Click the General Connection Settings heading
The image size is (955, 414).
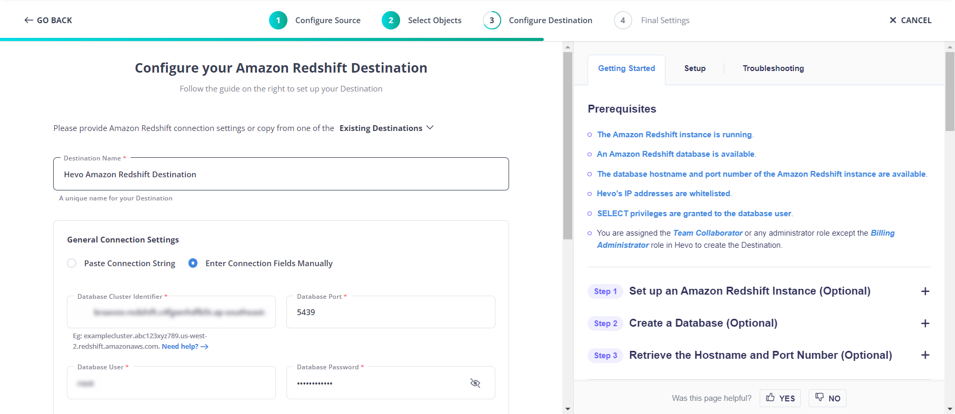pos(123,240)
